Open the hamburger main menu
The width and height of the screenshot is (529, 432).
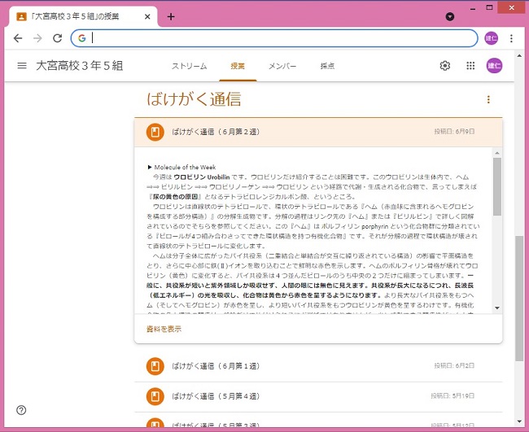click(22, 66)
